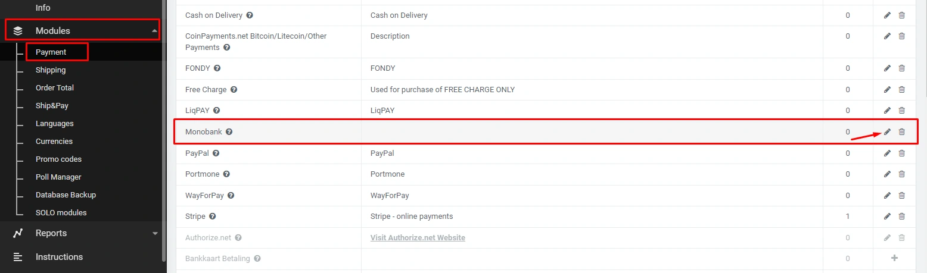Click the Modules stack icon in sidebar
The height and width of the screenshot is (273, 927).
[x=18, y=31]
